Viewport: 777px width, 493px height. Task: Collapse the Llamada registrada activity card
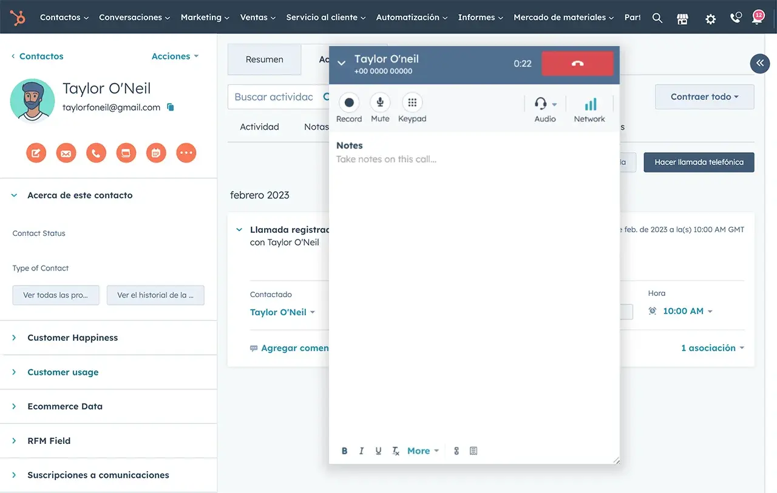pyautogui.click(x=239, y=230)
